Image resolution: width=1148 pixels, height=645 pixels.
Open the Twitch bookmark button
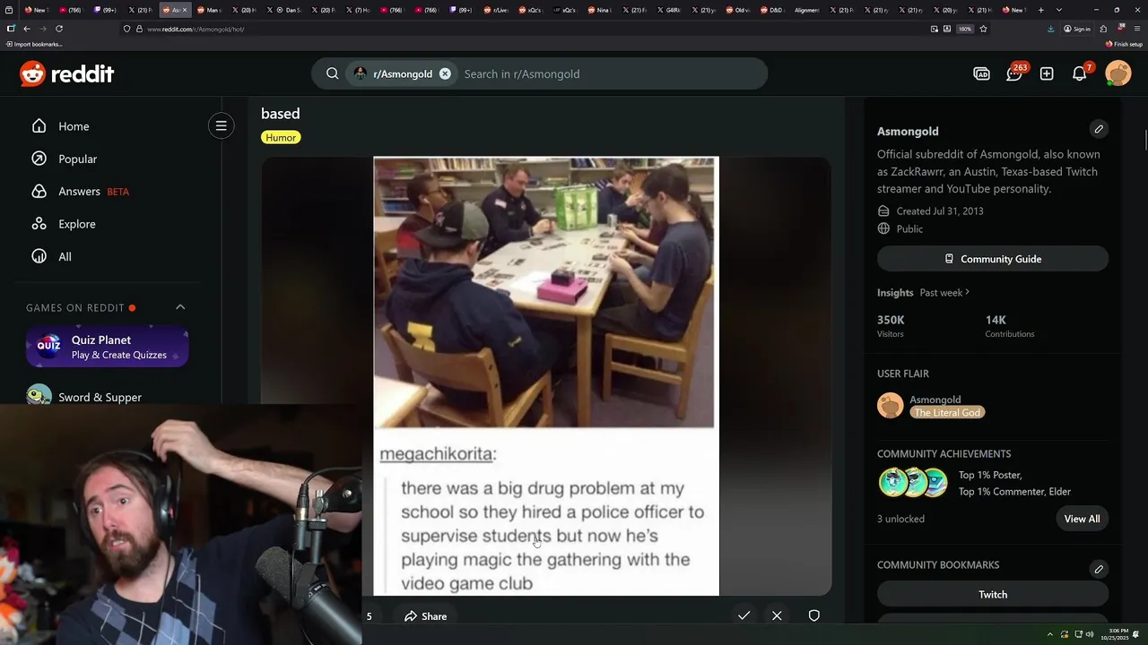tap(993, 594)
